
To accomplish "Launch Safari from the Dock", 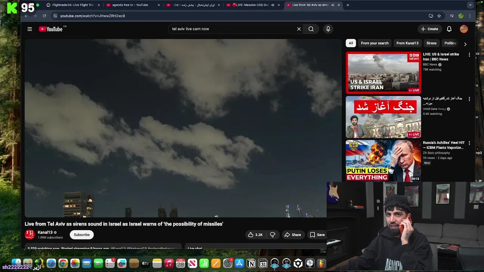I will pyautogui.click(x=51, y=263).
